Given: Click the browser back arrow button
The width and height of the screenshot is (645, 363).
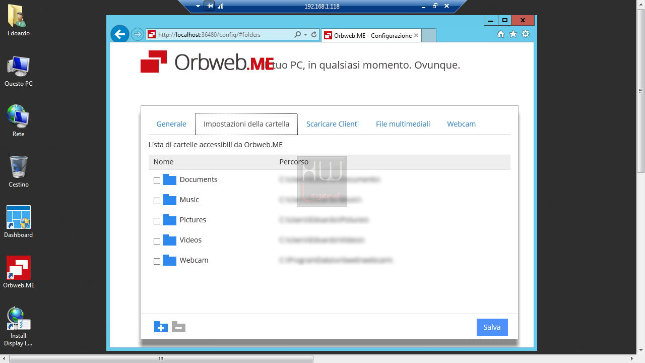Looking at the screenshot, I should click(x=119, y=34).
